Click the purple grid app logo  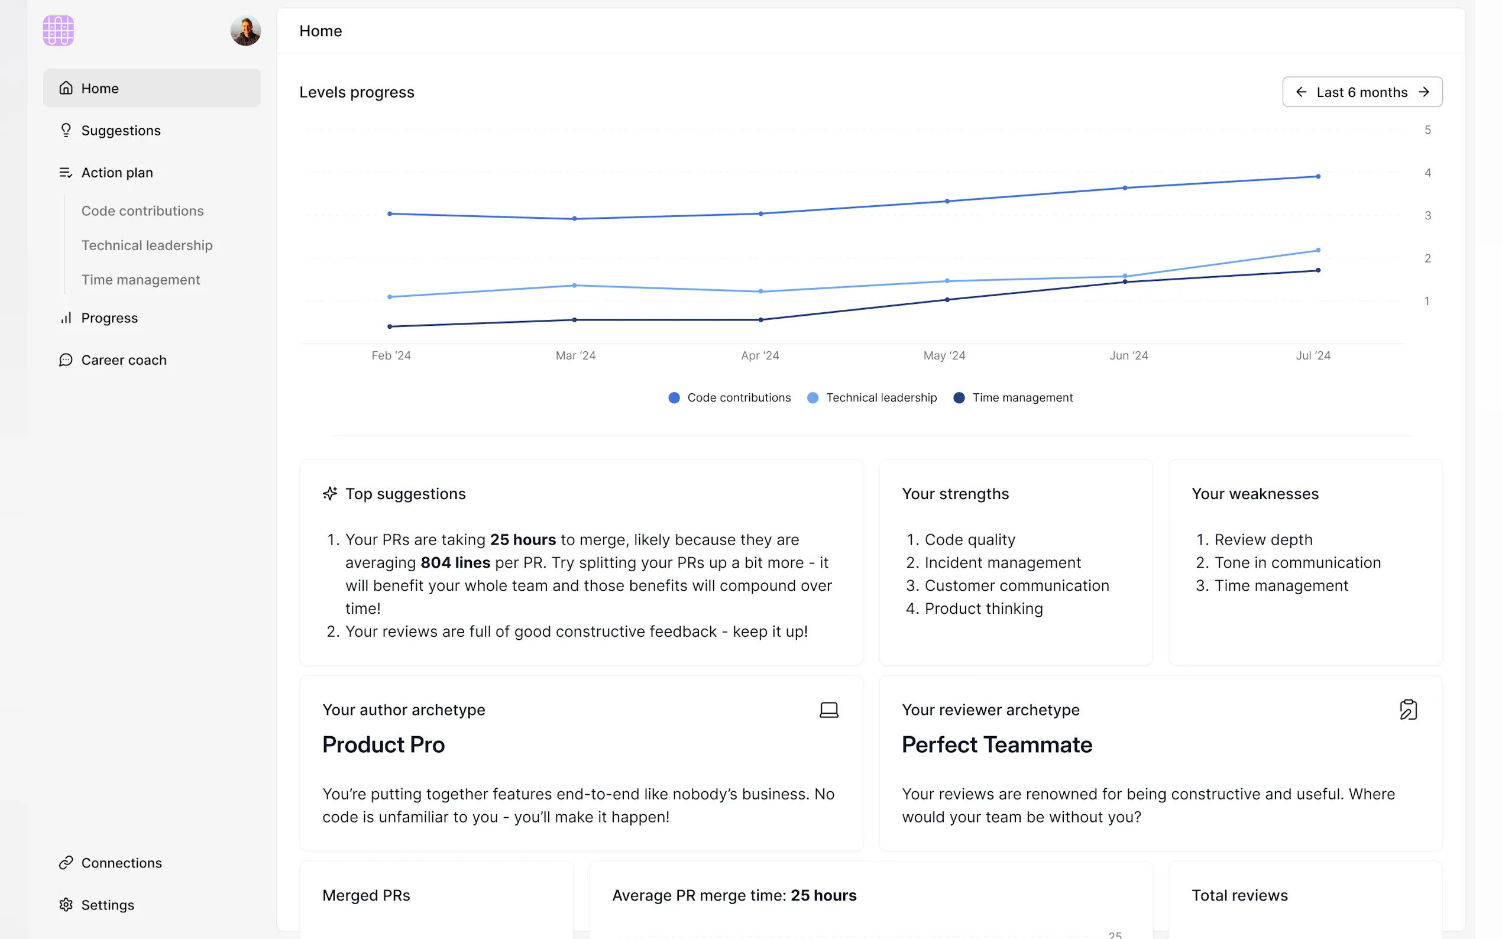click(59, 30)
